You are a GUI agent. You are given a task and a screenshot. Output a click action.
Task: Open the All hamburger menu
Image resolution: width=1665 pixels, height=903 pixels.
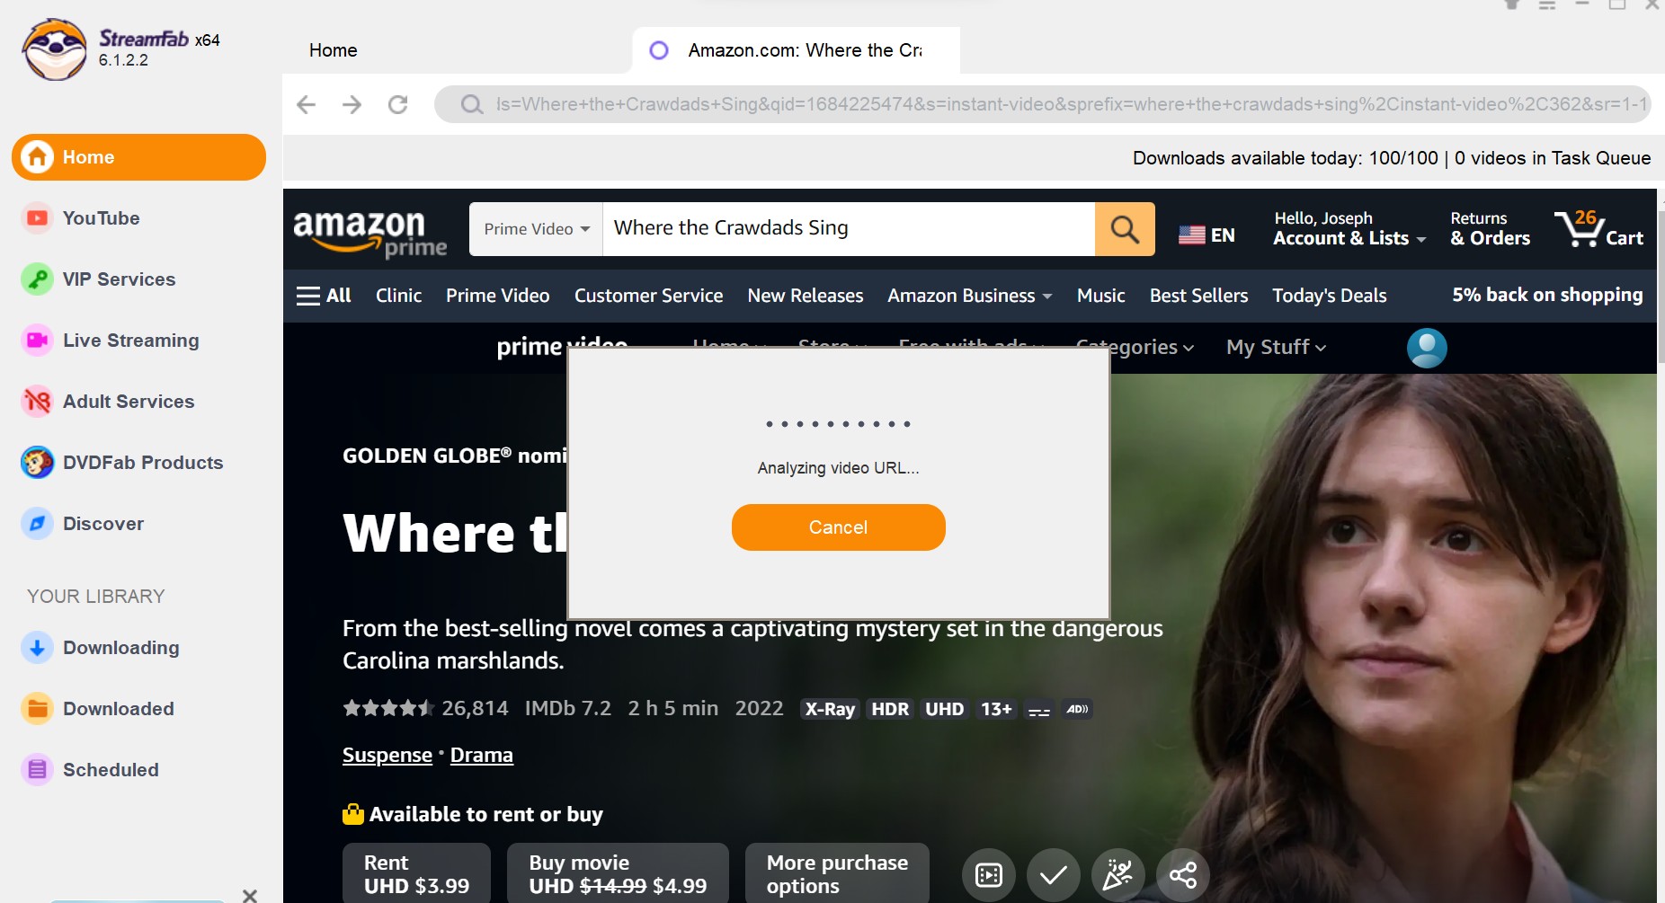(324, 296)
